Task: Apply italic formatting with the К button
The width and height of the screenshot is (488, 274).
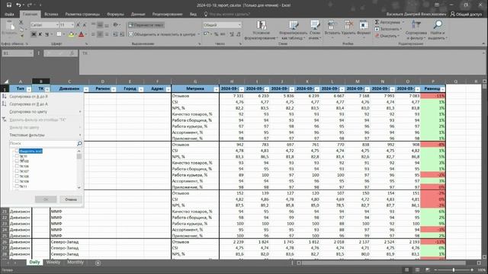Action: (x=40, y=34)
